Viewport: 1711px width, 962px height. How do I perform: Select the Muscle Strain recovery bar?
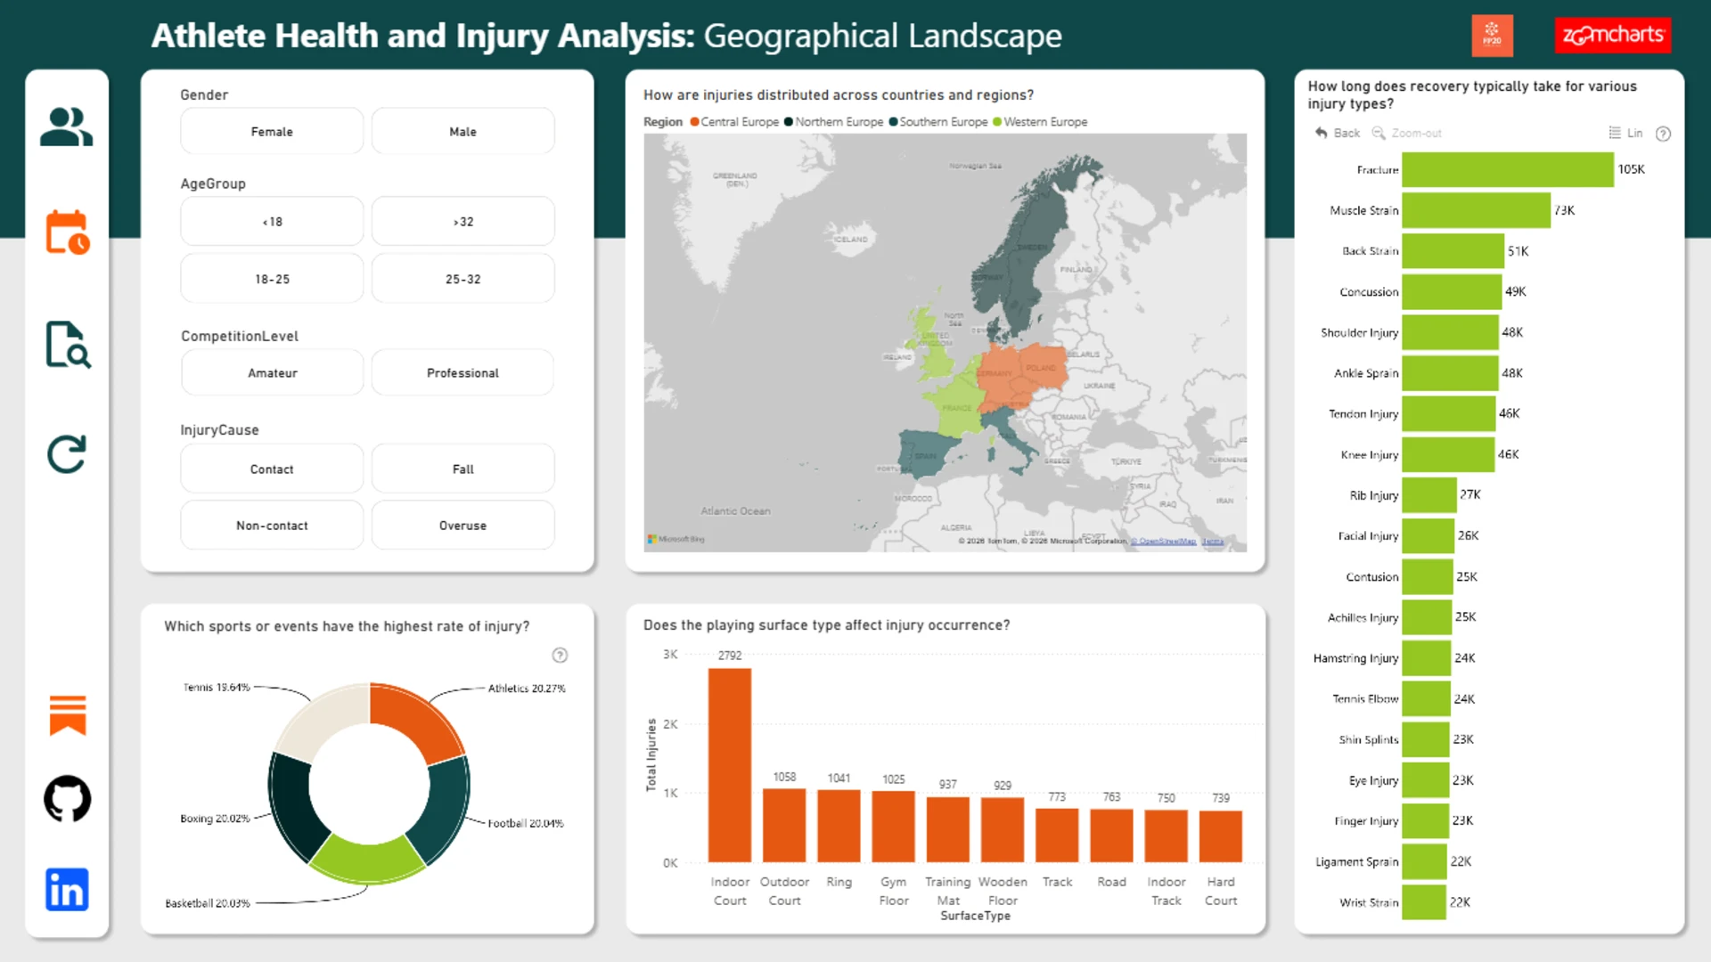click(x=1477, y=210)
